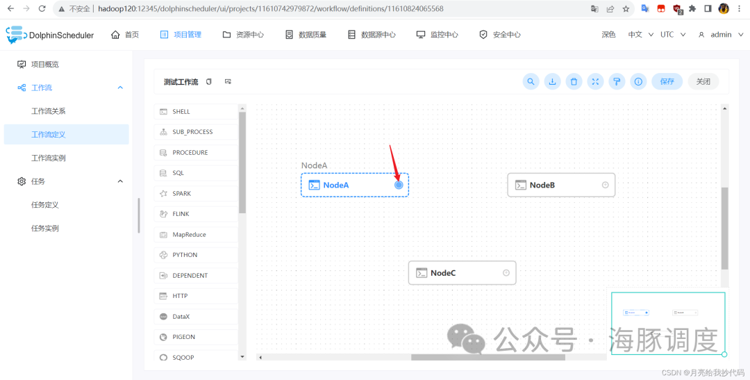Select the DEPENDENT task type

click(196, 275)
